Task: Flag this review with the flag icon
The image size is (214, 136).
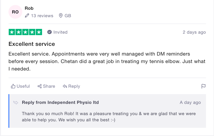Action: coord(203,86)
